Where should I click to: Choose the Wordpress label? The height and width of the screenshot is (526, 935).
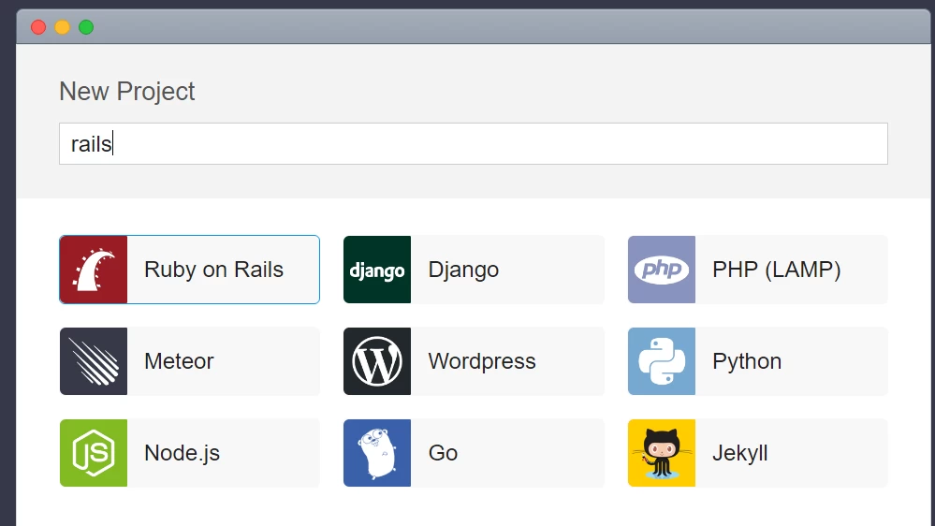(482, 361)
